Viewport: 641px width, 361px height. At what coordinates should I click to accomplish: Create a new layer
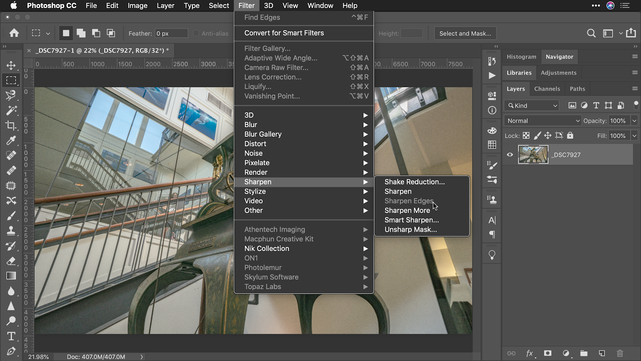pos(602,353)
